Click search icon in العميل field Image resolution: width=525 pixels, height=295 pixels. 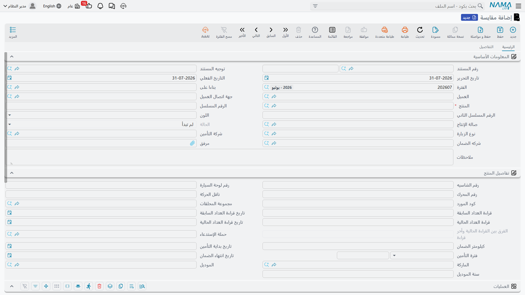point(267,97)
